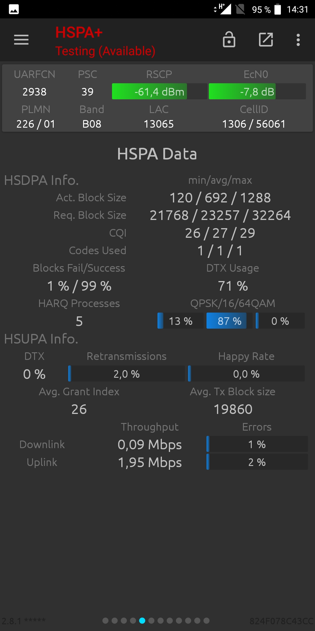This screenshot has height=631, width=315.
Task: Tap the no-SIM icon in status bar
Action: coord(240,9)
